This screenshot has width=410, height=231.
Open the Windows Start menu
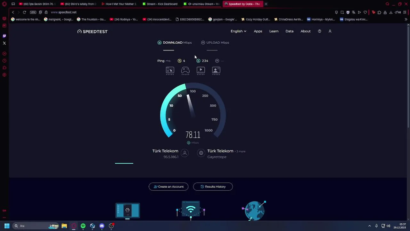(7, 226)
